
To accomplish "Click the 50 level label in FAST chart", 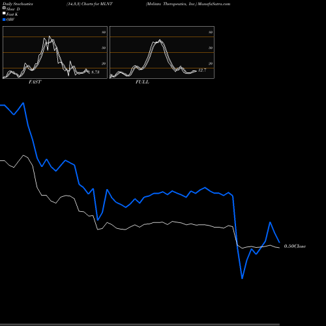I will (x=104, y=48).
